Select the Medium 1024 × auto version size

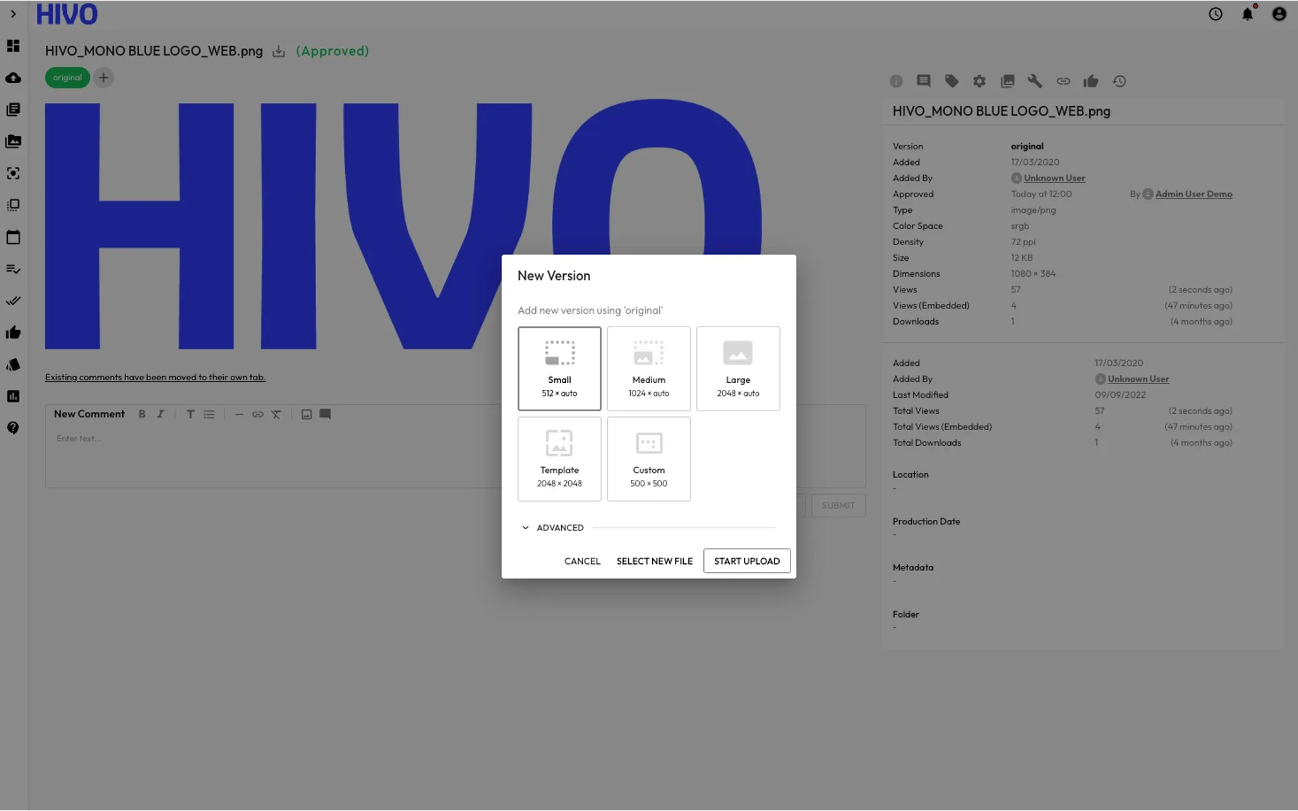click(649, 369)
